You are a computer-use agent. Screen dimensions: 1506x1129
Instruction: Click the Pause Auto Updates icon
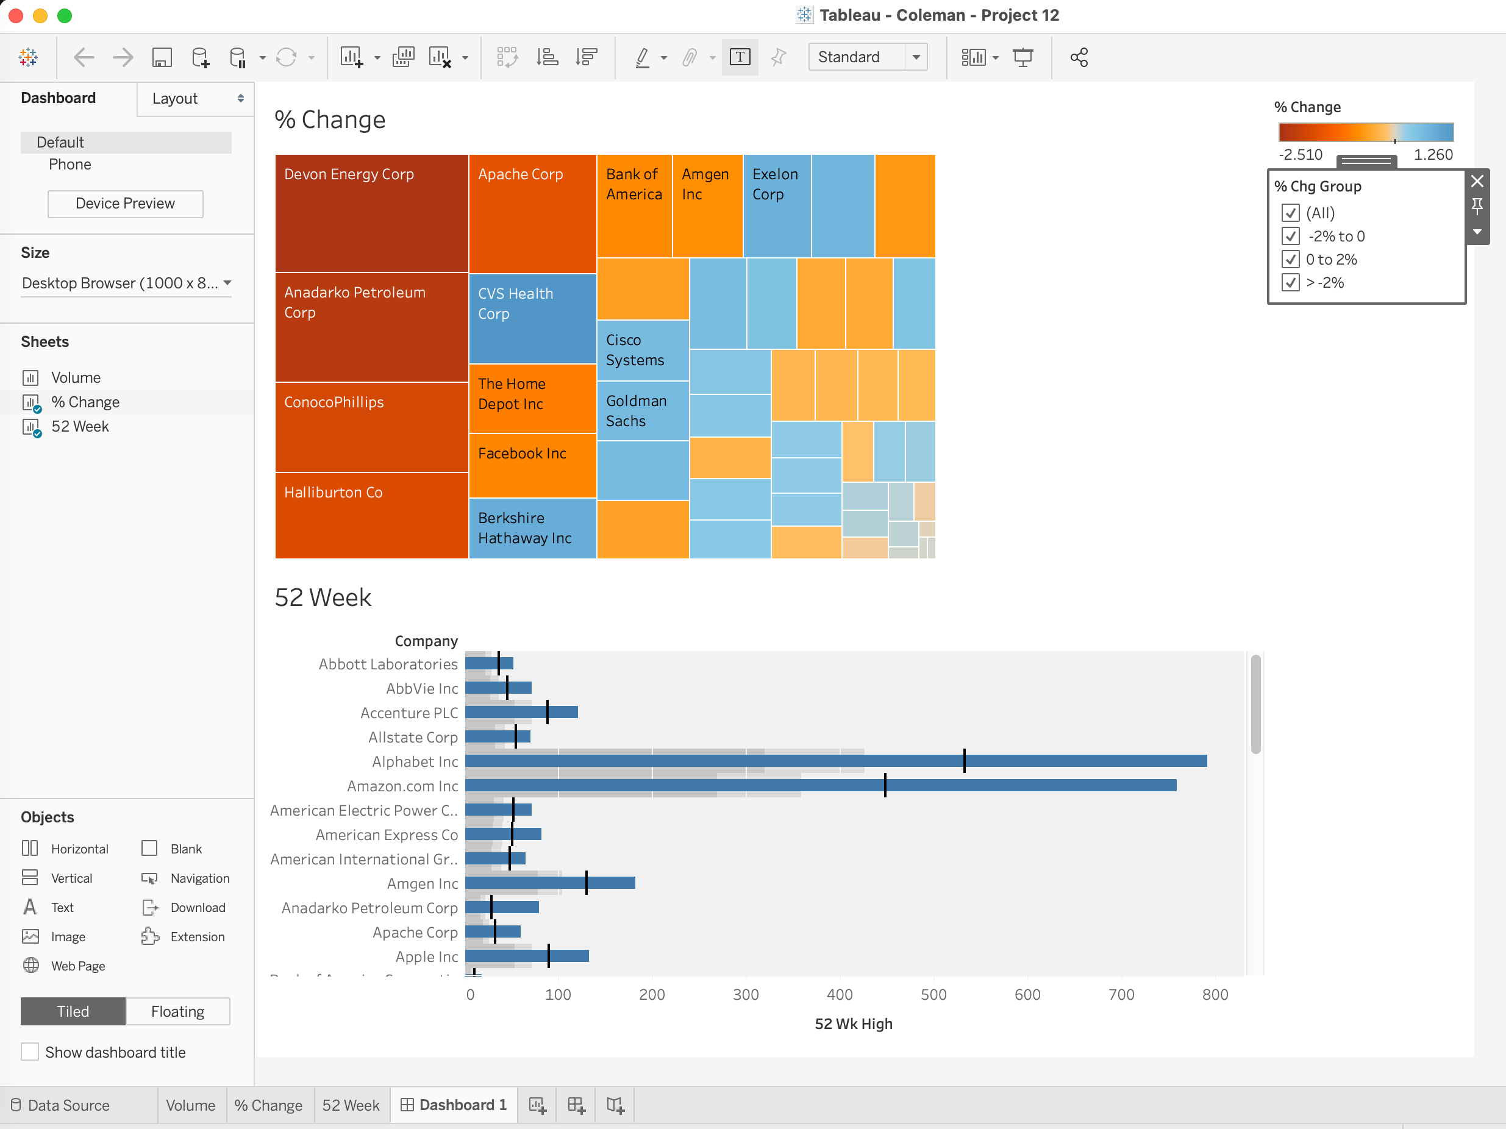[237, 57]
